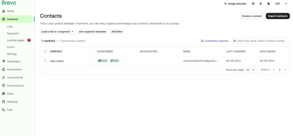Screen dimensions: 293x136
Task: Go to the previous page arrow
Action: click(x=274, y=70)
